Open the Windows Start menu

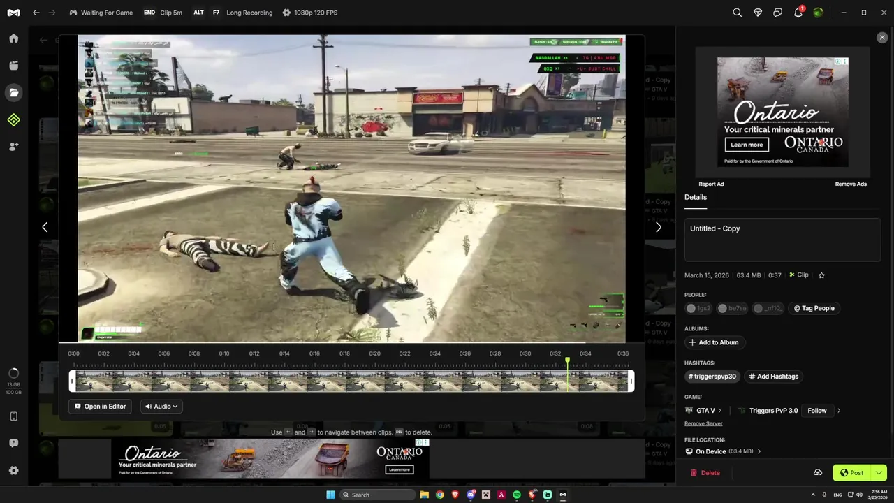click(330, 495)
